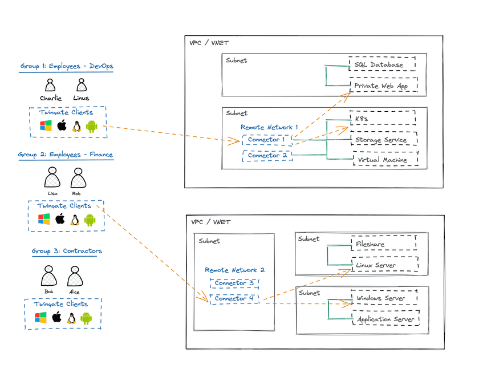Image resolution: width=479 pixels, height=389 pixels.
Task: Select the Remote Network 2 label
Action: 234,270
